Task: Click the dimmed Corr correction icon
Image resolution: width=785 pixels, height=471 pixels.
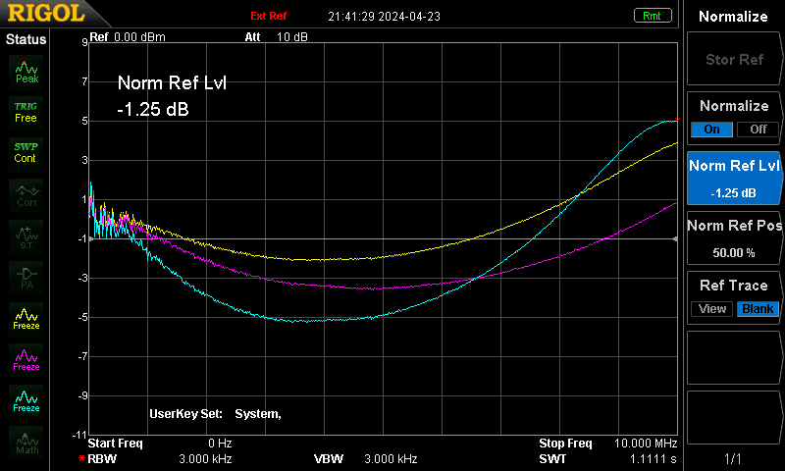Action: tap(26, 195)
